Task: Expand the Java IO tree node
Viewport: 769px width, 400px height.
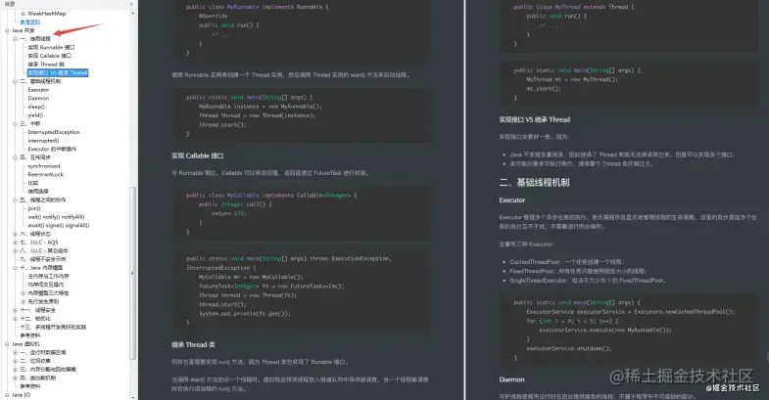Action: (x=8, y=395)
